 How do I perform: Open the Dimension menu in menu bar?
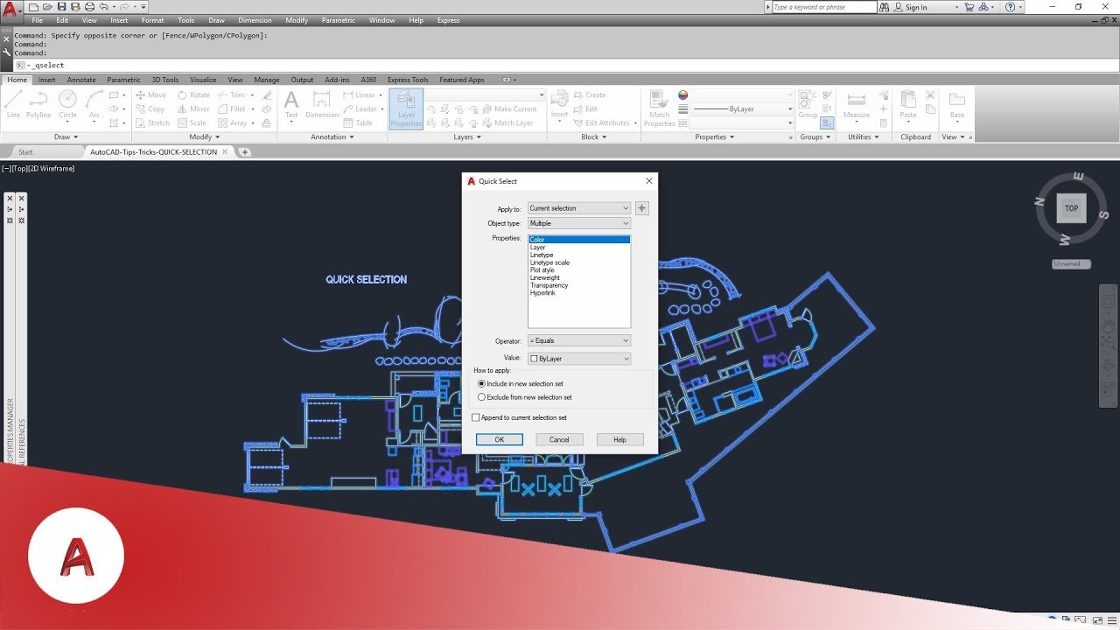(x=255, y=20)
